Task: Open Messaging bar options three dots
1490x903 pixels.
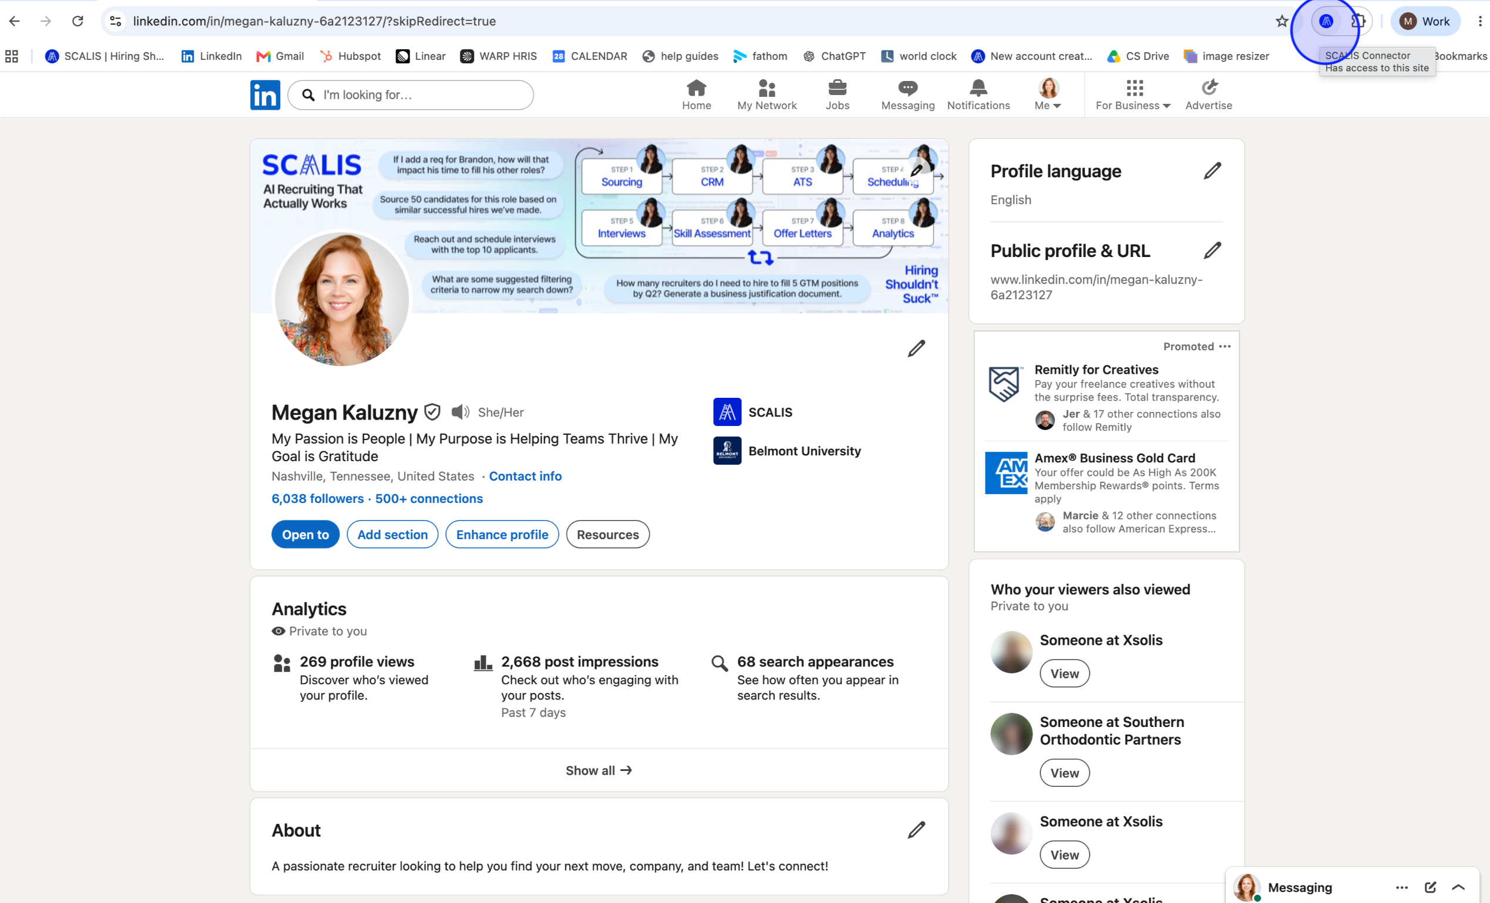Action: pyautogui.click(x=1402, y=887)
